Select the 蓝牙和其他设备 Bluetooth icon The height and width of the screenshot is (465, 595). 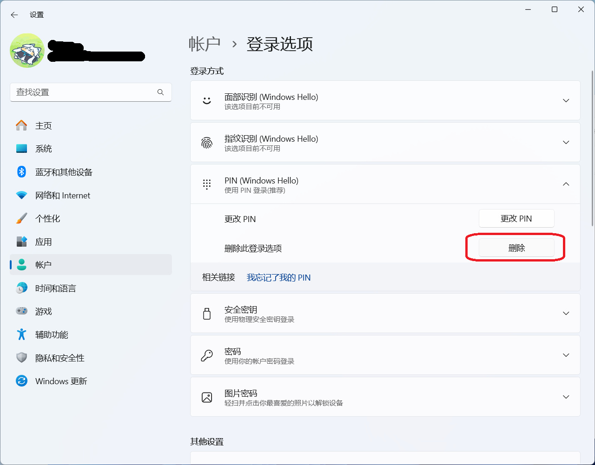(x=21, y=172)
